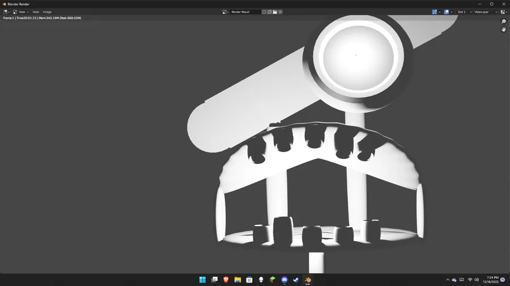This screenshot has width=510, height=286.
Task: Open Microsoft Store from taskbar
Action: pos(249,280)
